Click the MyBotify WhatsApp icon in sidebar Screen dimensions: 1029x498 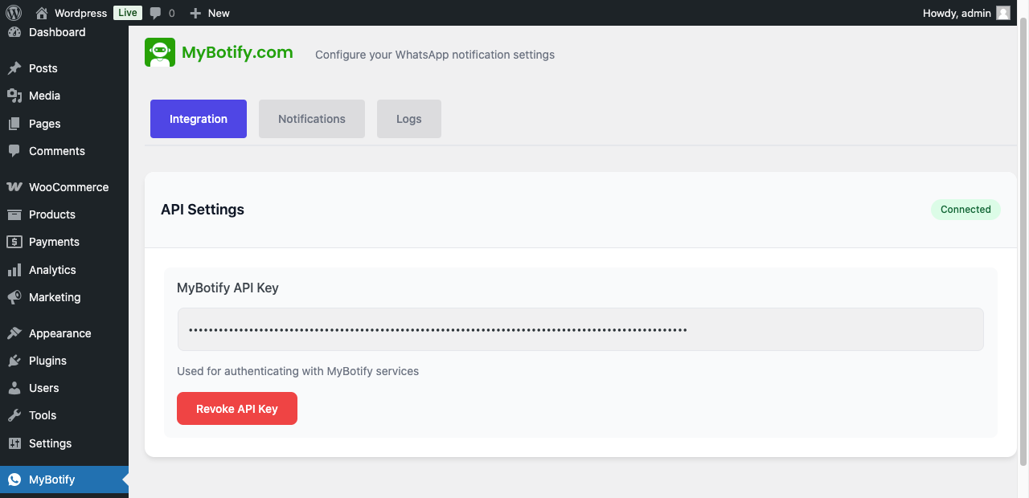click(14, 480)
